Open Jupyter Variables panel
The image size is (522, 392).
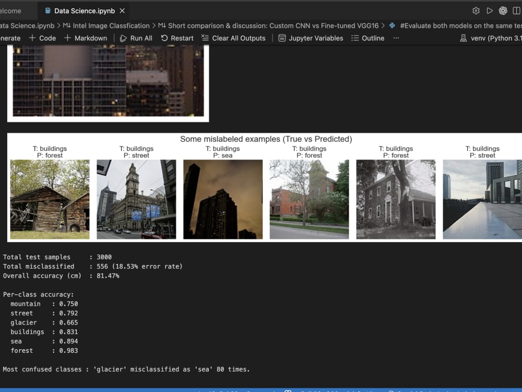click(311, 38)
